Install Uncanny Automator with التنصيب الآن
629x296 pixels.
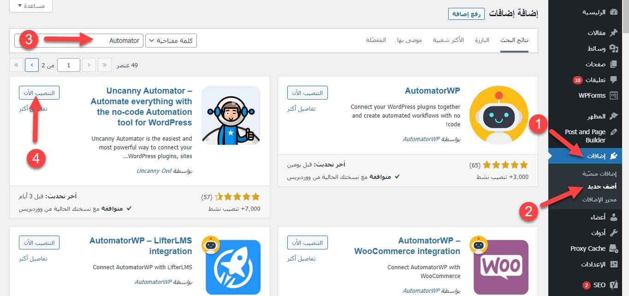(39, 93)
